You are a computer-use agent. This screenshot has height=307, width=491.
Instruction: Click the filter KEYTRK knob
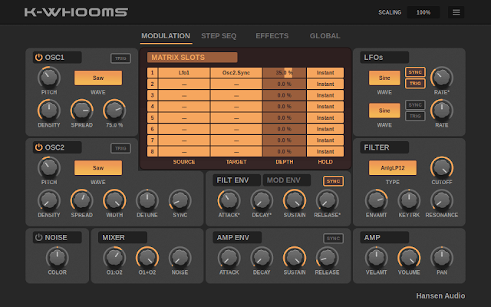point(409,200)
